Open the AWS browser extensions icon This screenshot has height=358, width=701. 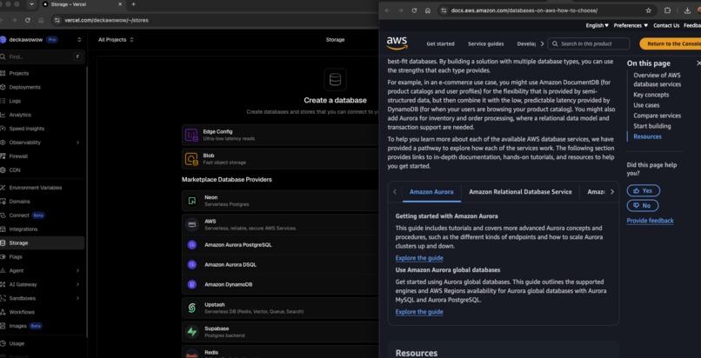[667, 10]
